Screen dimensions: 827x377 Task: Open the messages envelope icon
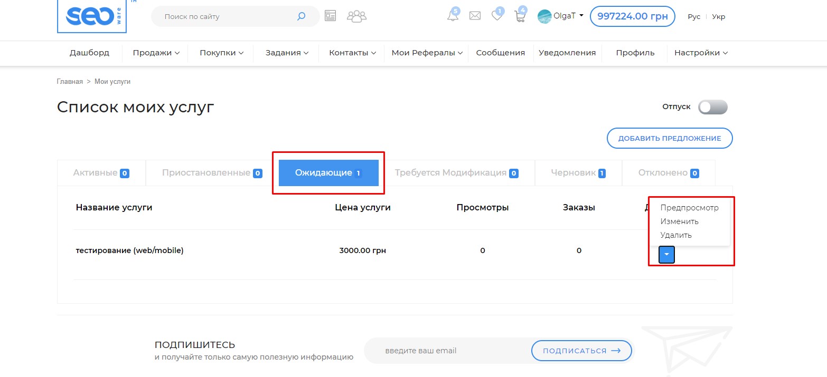475,16
